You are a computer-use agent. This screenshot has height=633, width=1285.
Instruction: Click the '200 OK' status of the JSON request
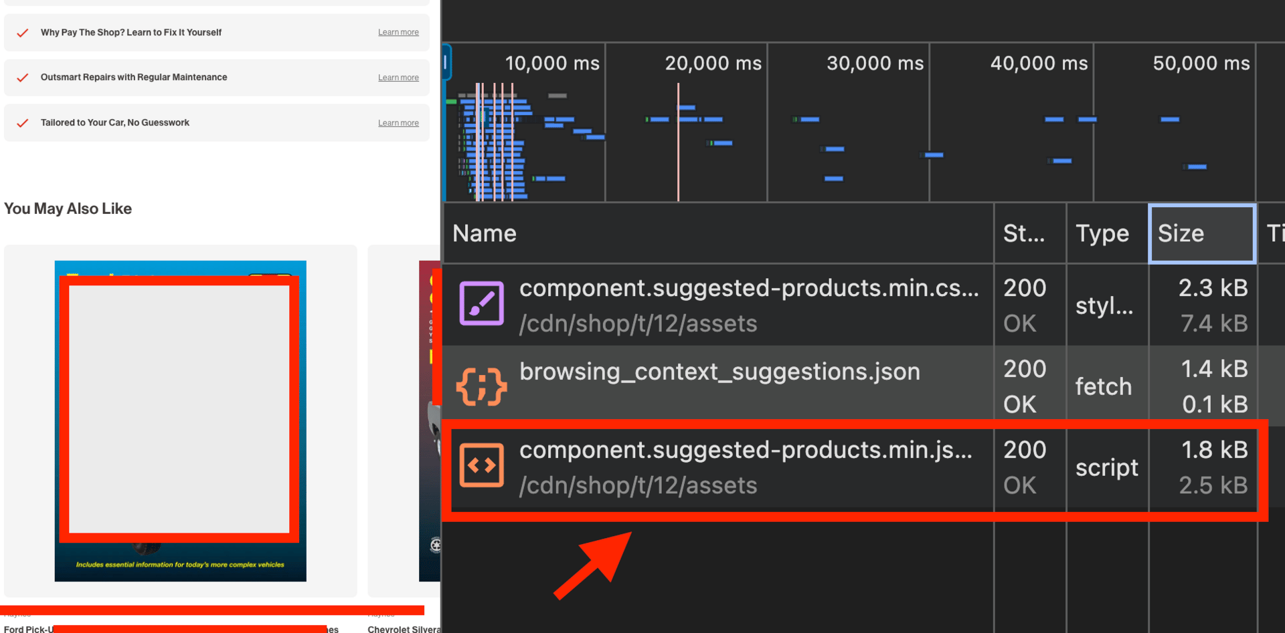[1025, 386]
